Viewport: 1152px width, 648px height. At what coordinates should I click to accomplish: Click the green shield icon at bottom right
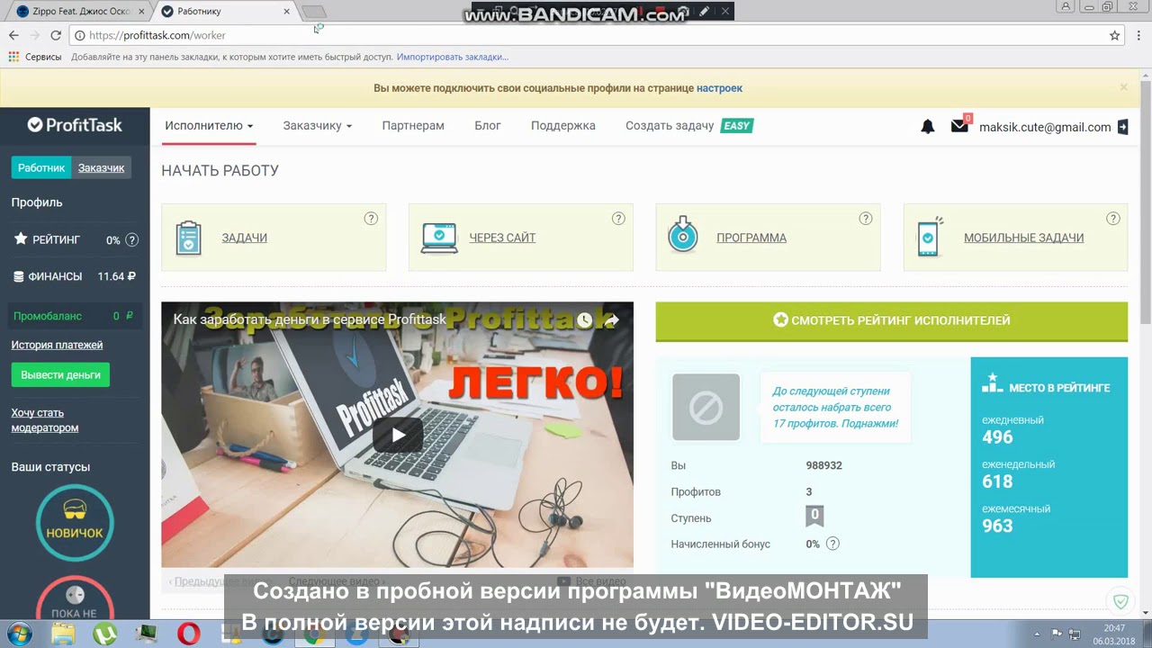click(x=1121, y=601)
